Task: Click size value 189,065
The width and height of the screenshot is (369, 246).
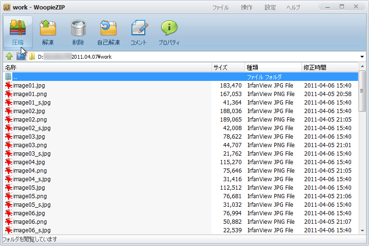Action: pos(231,120)
